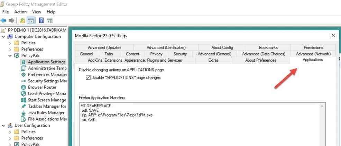The width and height of the screenshot is (341, 146).
Task: Collapse the PolicyPak tree node
Action: (x=10, y=56)
